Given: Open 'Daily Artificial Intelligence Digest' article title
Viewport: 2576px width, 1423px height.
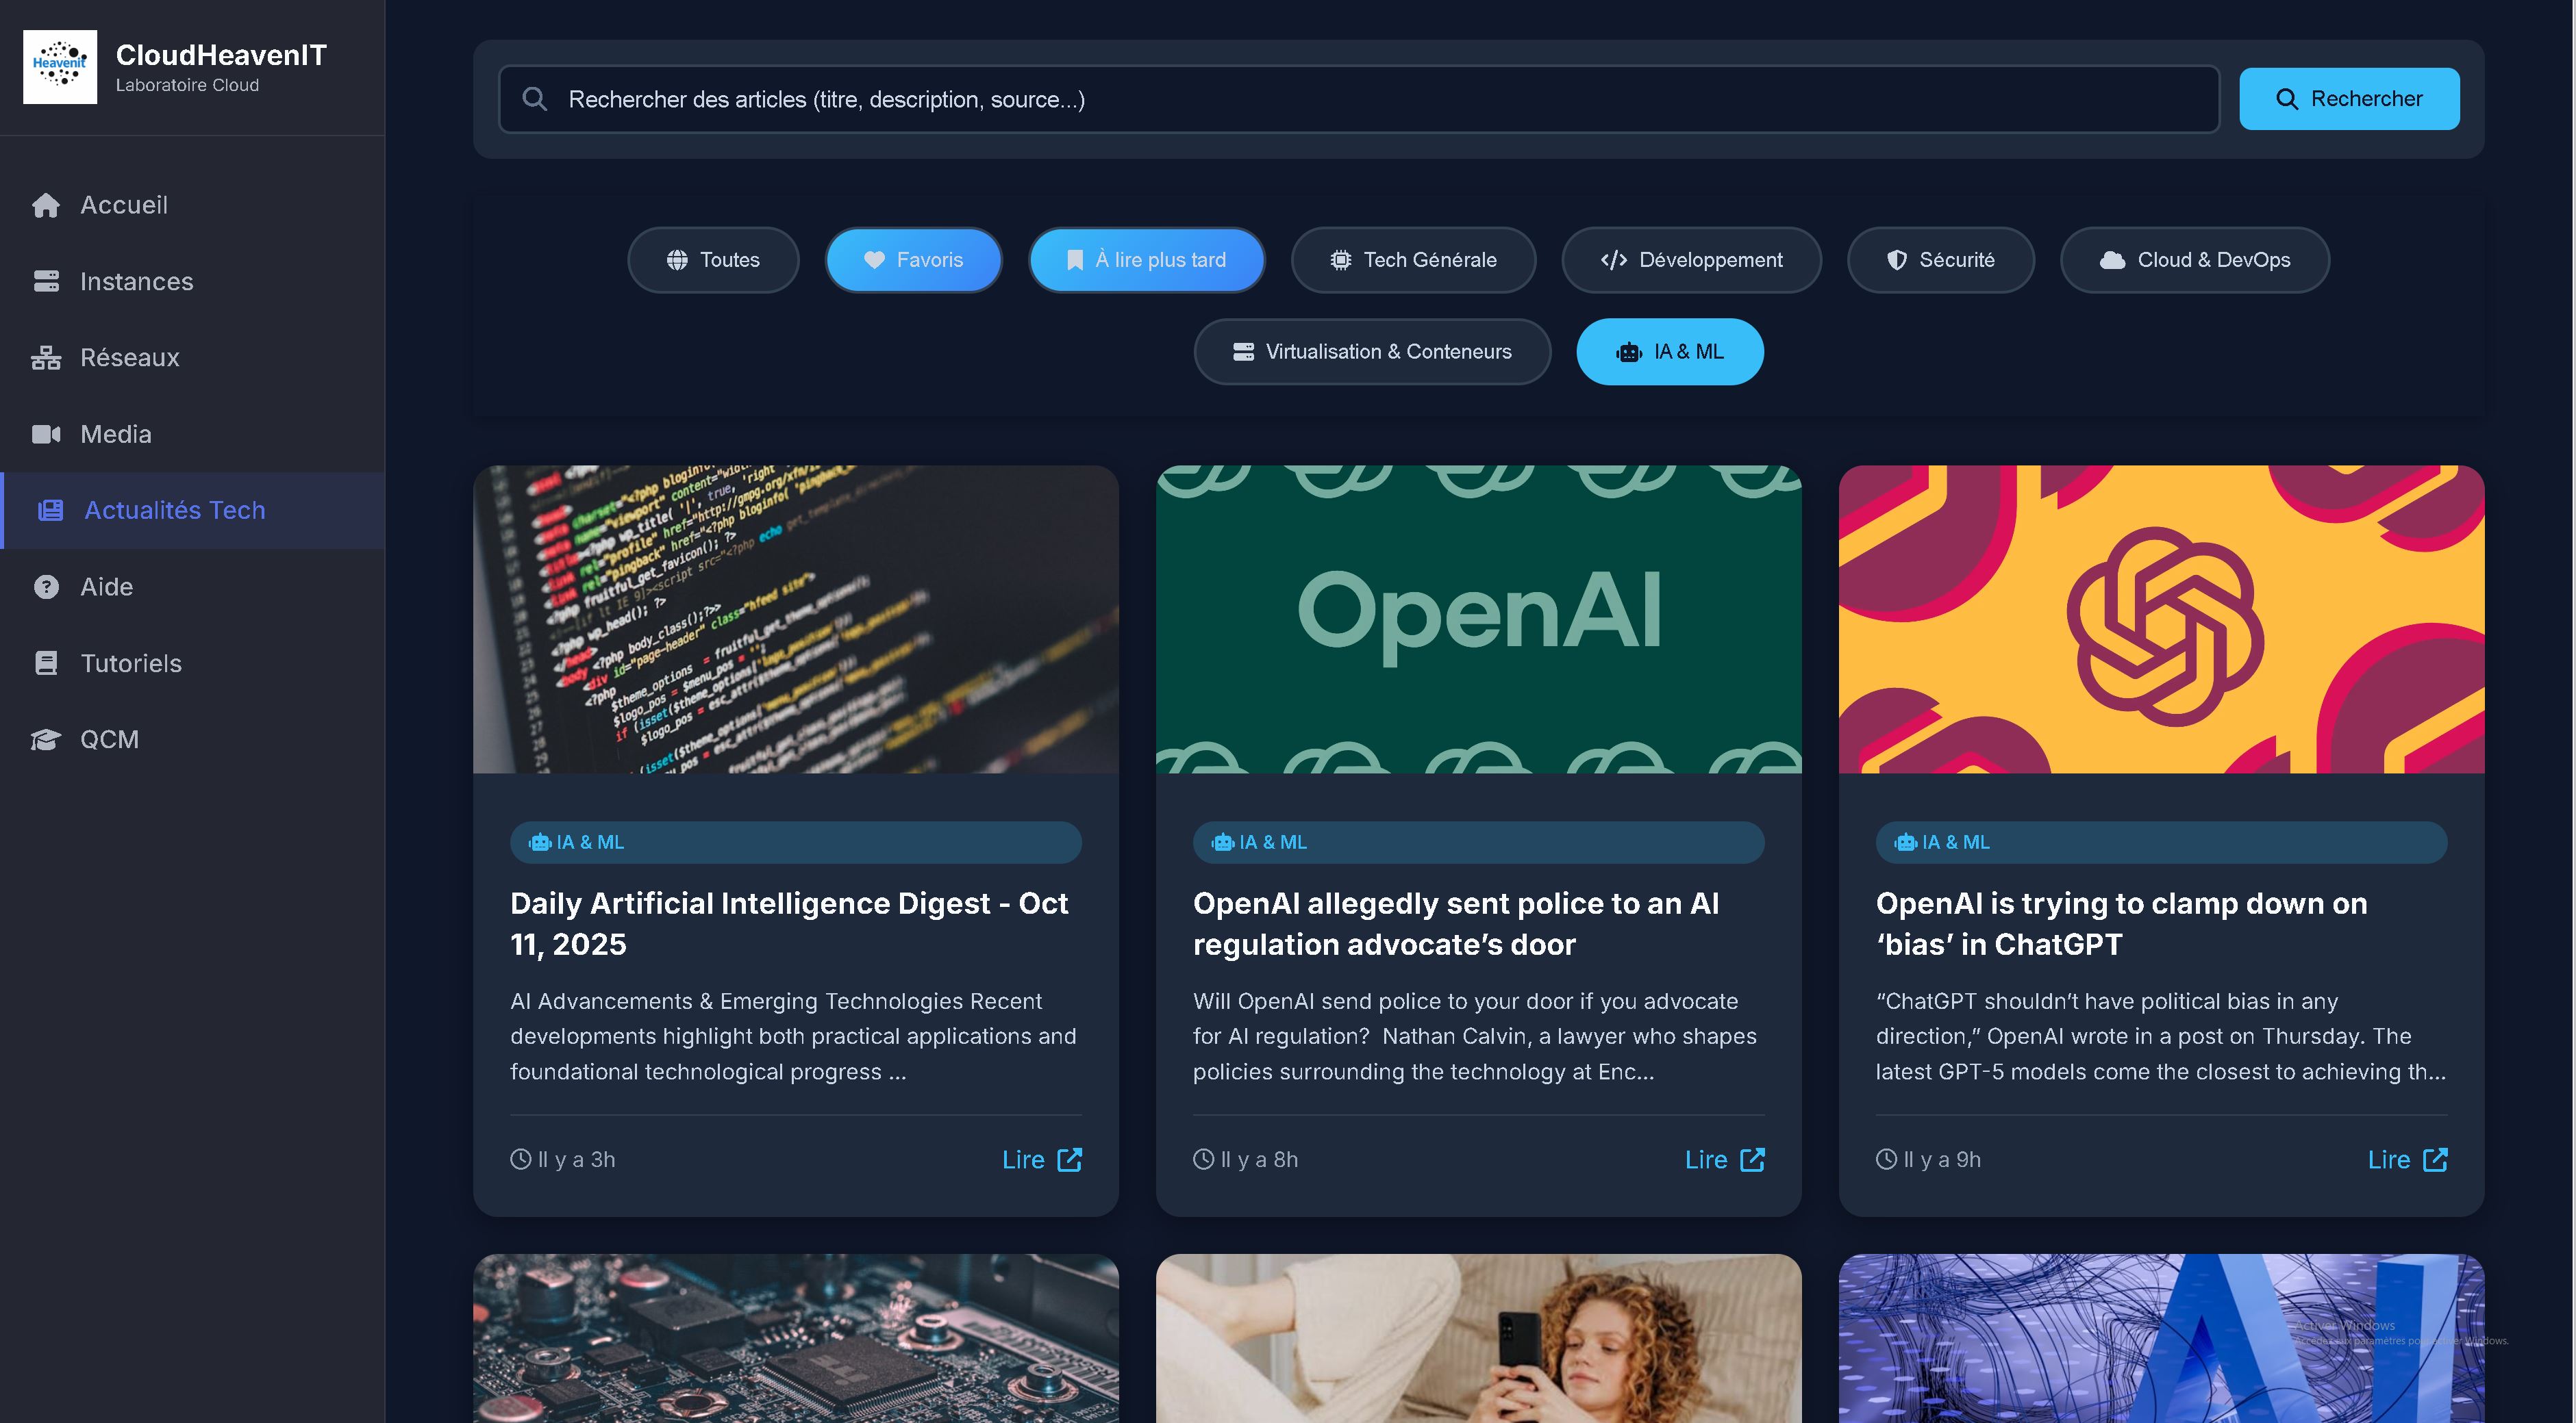Looking at the screenshot, I should 790,923.
